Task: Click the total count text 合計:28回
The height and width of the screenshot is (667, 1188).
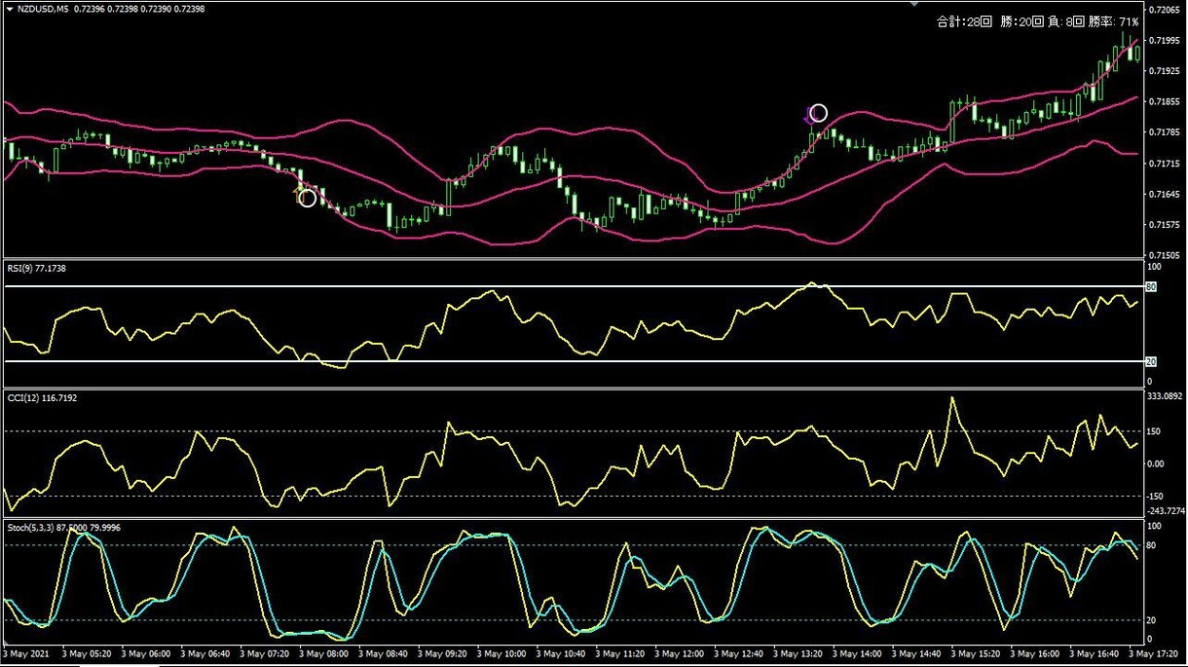Action: point(963,20)
